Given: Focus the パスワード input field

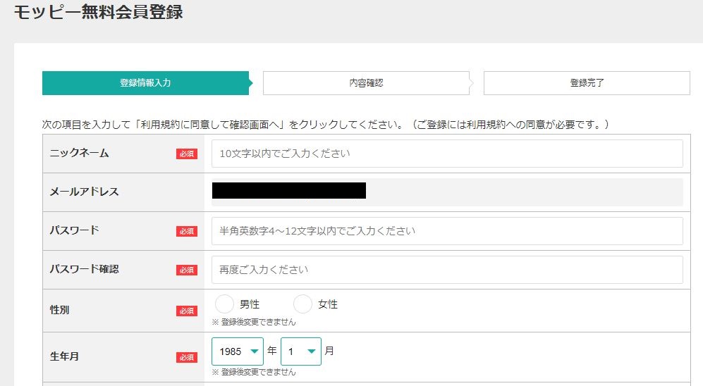Looking at the screenshot, I should click(x=447, y=231).
